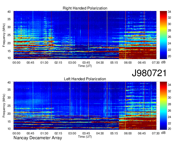Click frequency tick '35' on Right Handed plot

(x=9, y=19)
